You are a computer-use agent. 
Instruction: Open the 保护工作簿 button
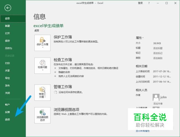point(42,43)
